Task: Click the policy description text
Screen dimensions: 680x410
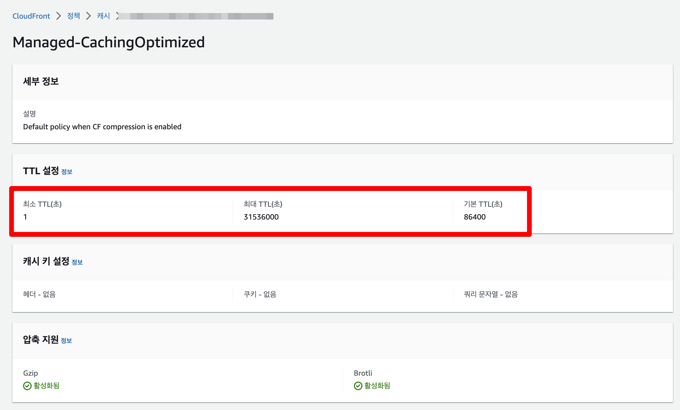Action: tap(102, 127)
